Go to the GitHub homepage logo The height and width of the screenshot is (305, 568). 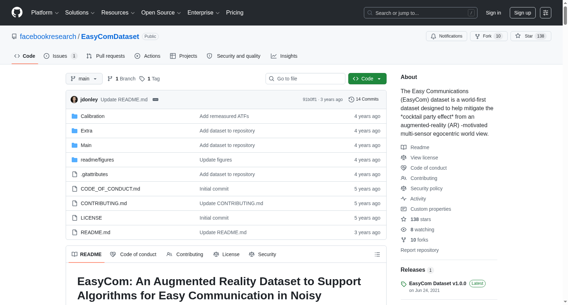pos(17,13)
